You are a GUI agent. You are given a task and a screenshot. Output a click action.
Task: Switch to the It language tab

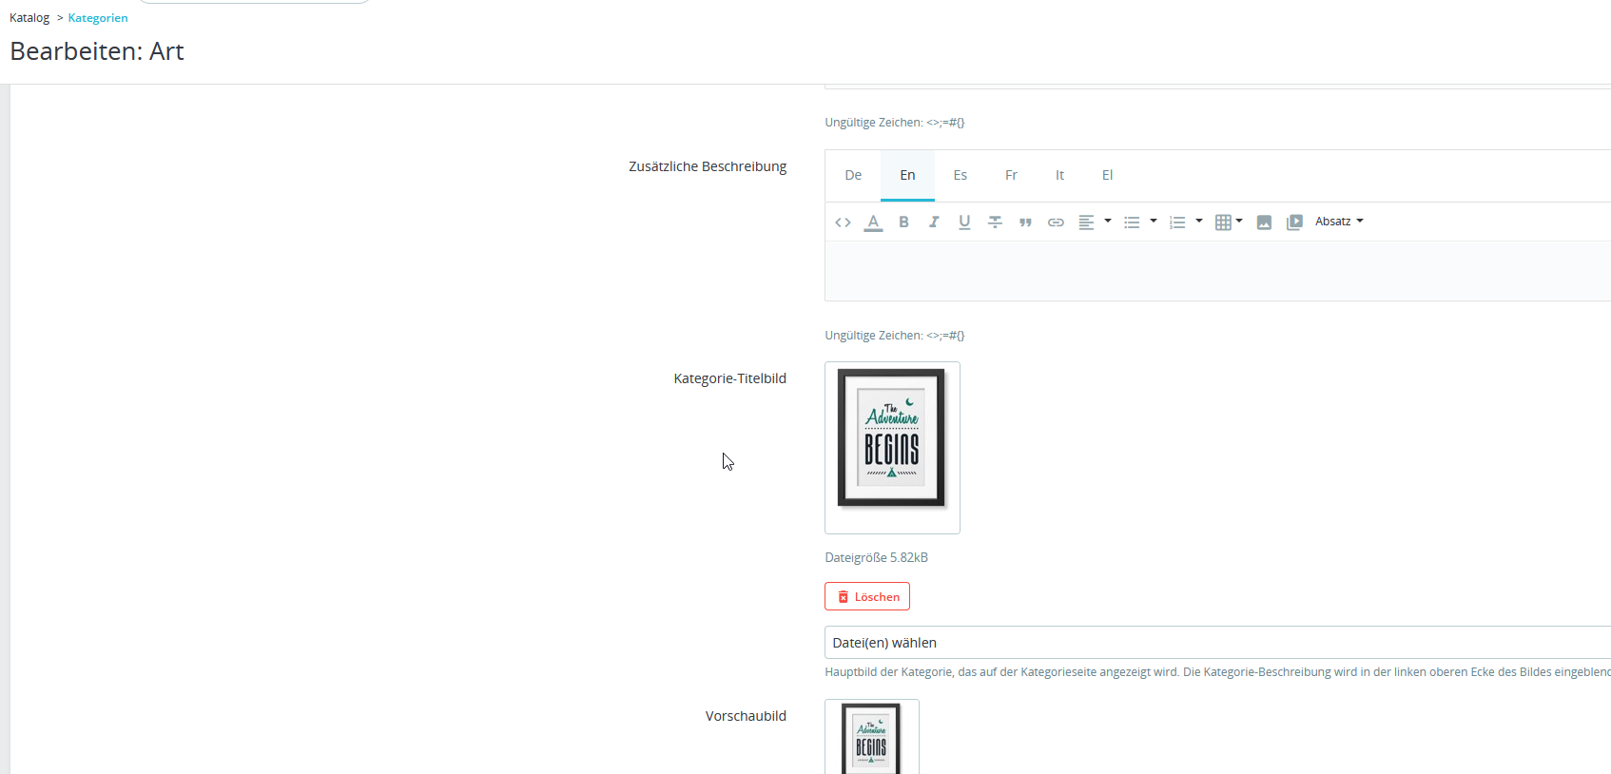(1059, 175)
